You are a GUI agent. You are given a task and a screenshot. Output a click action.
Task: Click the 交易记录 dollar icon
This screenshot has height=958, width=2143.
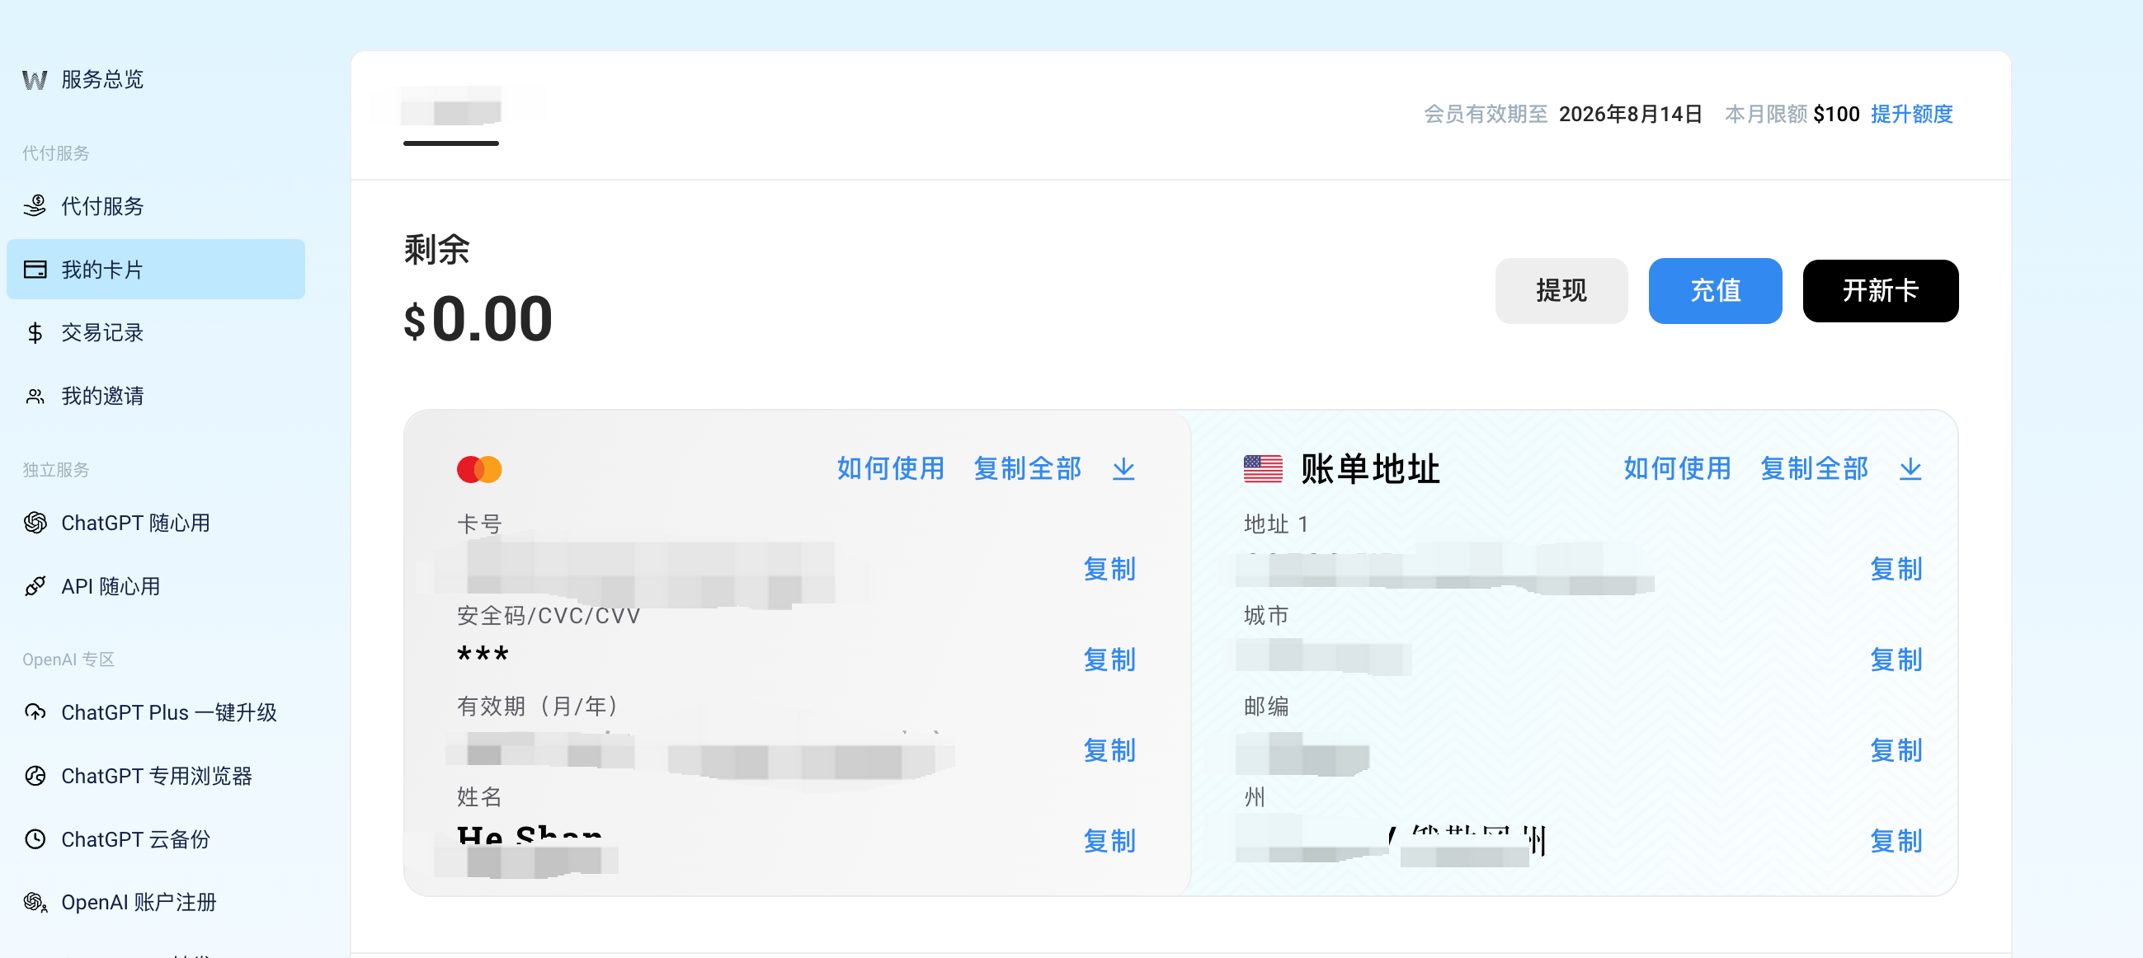(35, 332)
